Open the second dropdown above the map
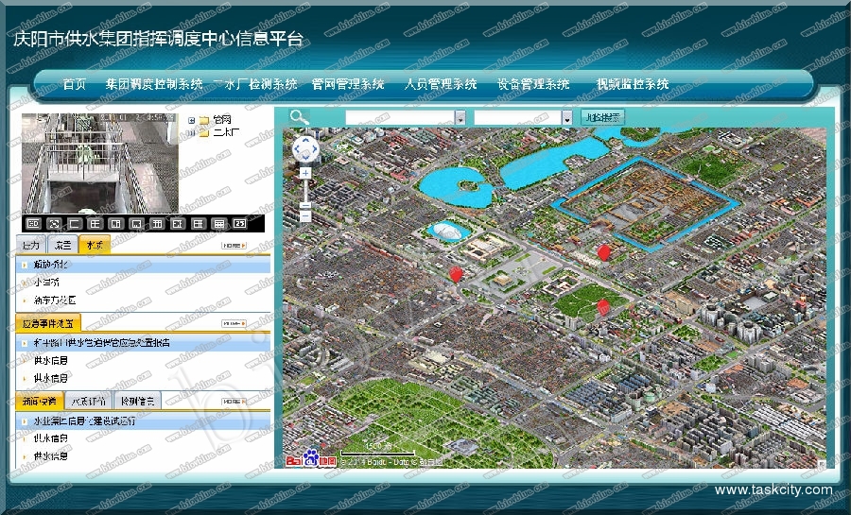The width and height of the screenshot is (851, 515). pos(566,118)
